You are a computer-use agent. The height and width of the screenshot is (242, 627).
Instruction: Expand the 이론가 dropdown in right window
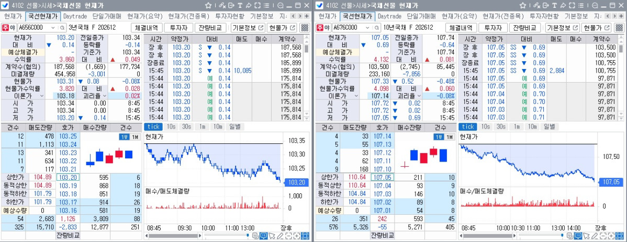point(356,96)
